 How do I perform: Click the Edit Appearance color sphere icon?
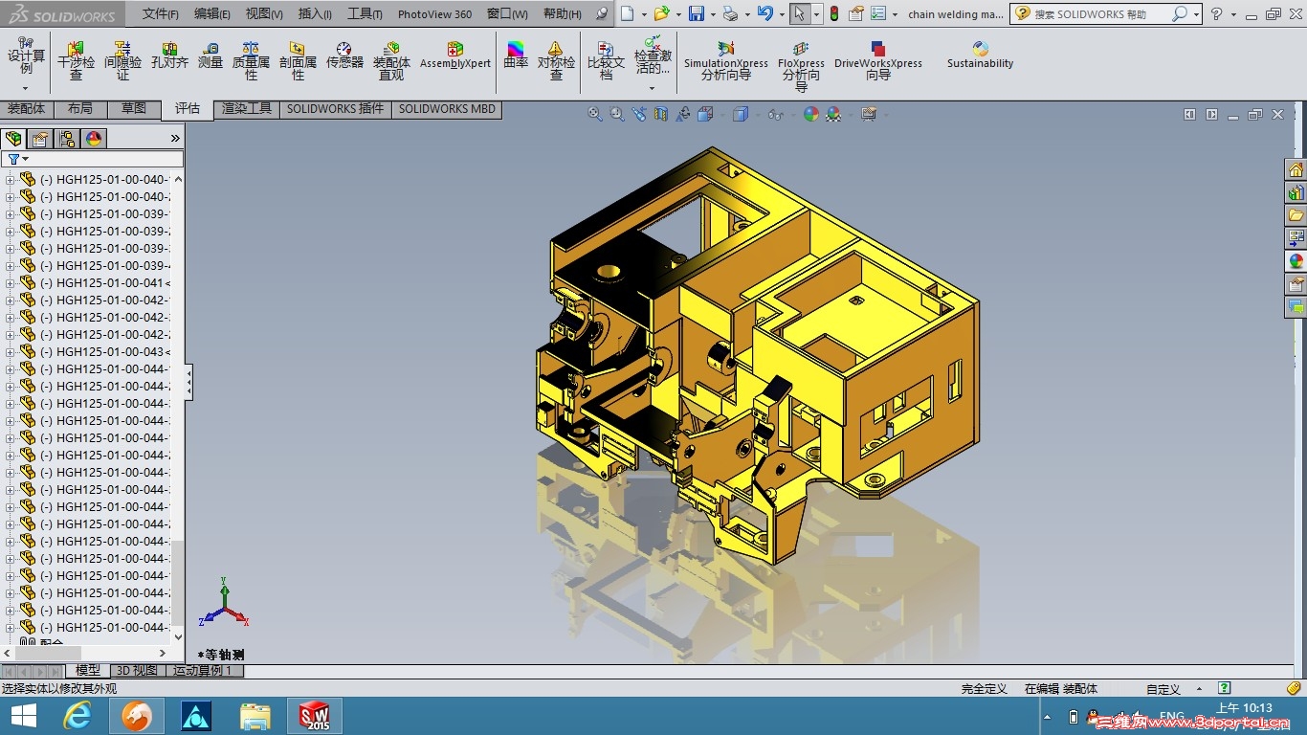pos(811,115)
